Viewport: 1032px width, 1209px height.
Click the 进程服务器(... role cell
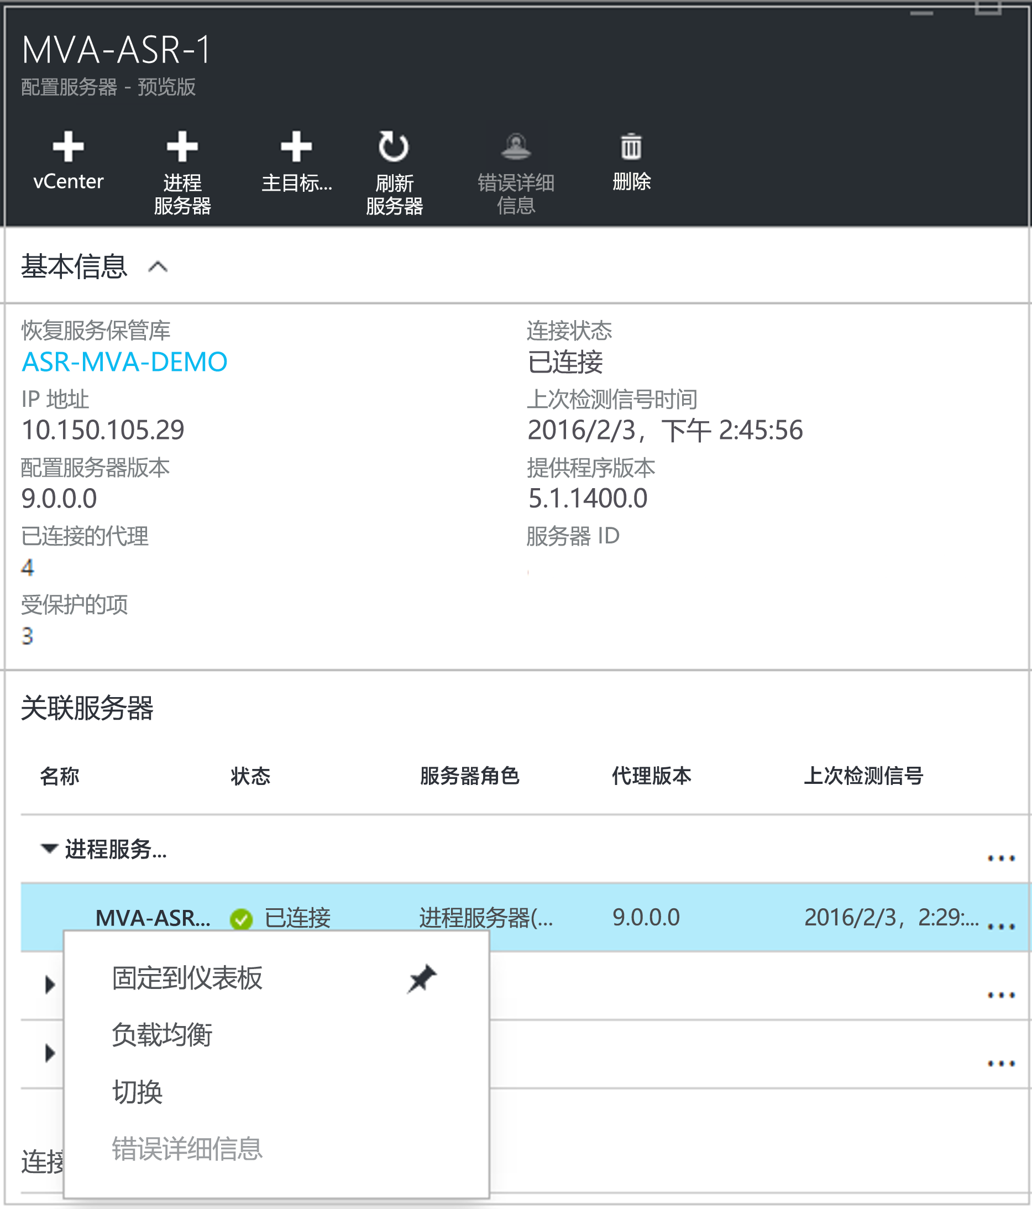click(x=486, y=918)
